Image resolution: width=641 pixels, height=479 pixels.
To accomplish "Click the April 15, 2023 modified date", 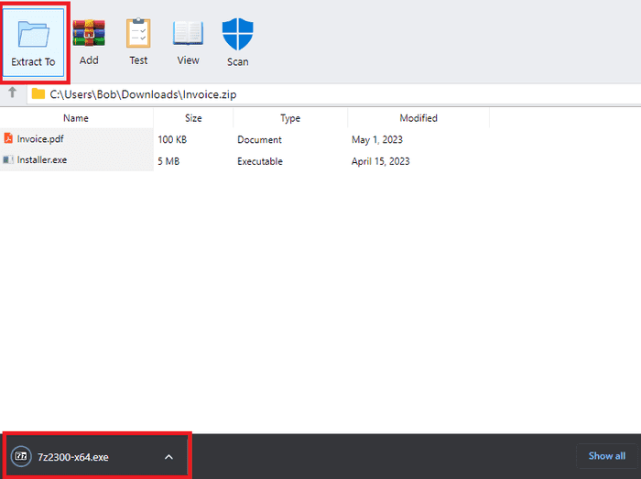I will [x=380, y=161].
